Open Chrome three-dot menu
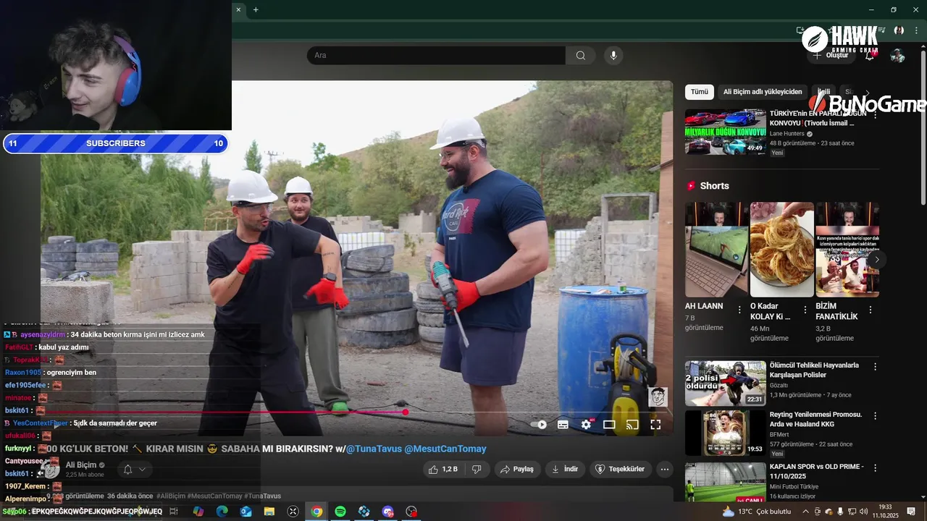This screenshot has width=927, height=521. pos(916,30)
